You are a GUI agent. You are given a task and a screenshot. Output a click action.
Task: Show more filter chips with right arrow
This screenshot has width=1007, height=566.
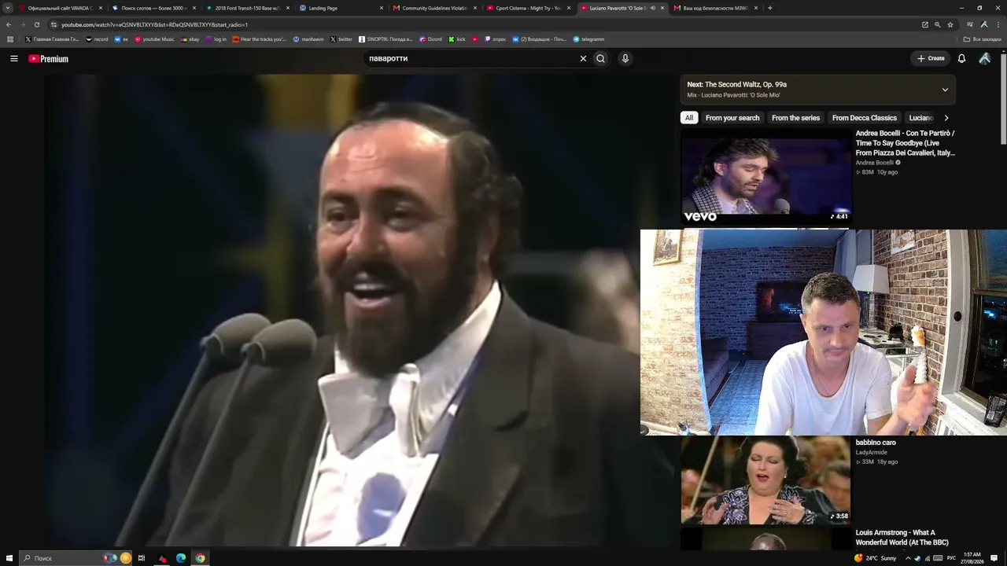point(946,118)
